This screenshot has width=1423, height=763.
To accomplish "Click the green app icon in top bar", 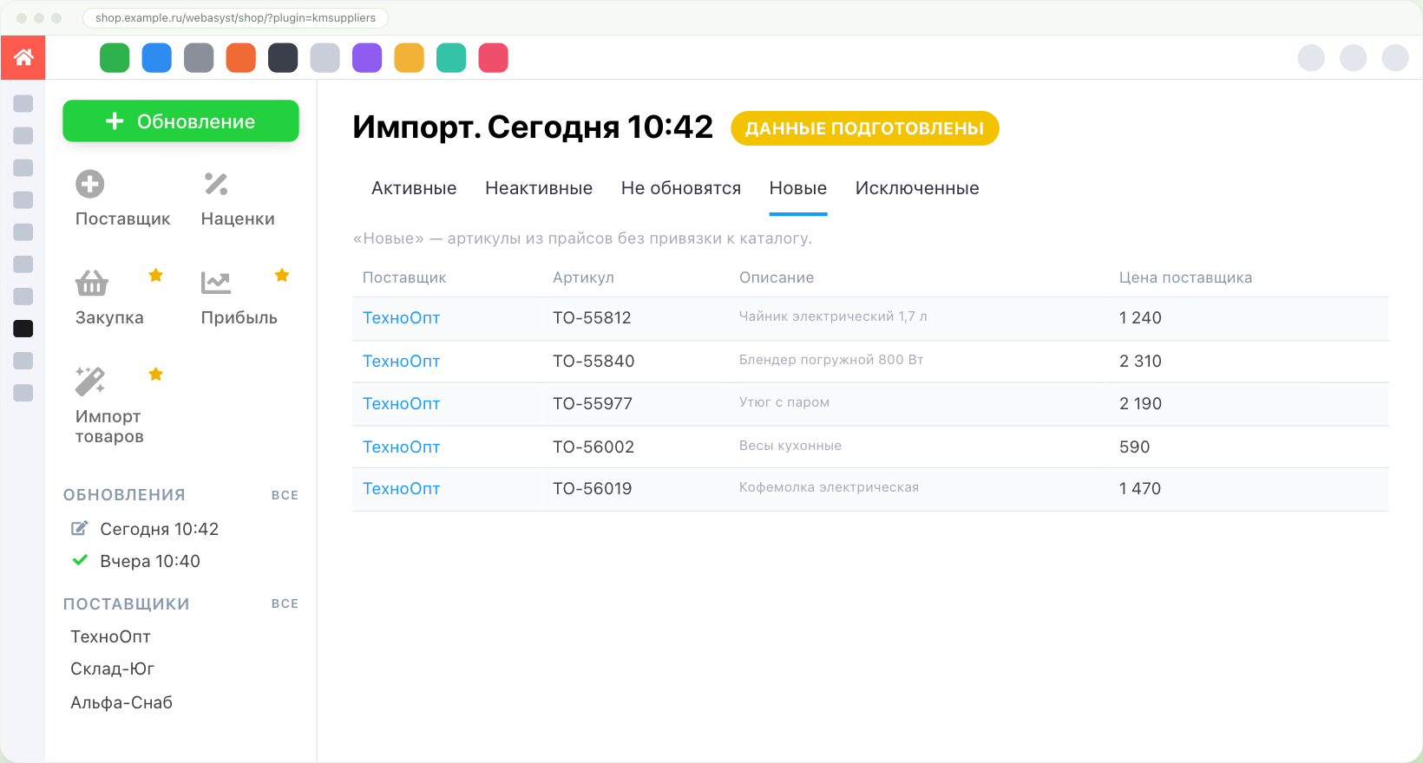I will point(115,58).
